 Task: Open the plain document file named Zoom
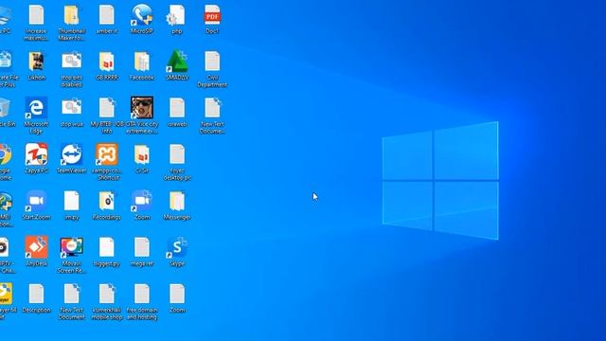pyautogui.click(x=177, y=297)
